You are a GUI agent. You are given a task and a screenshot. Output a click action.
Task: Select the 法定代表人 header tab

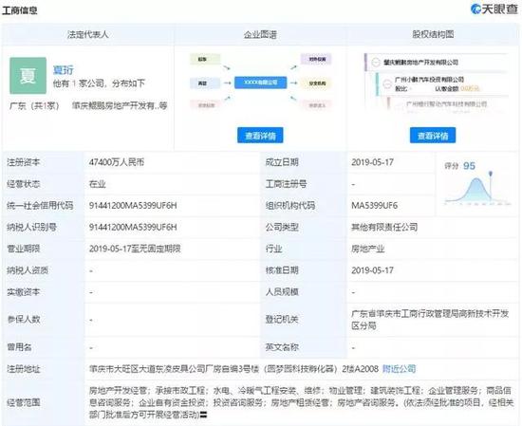click(88, 34)
